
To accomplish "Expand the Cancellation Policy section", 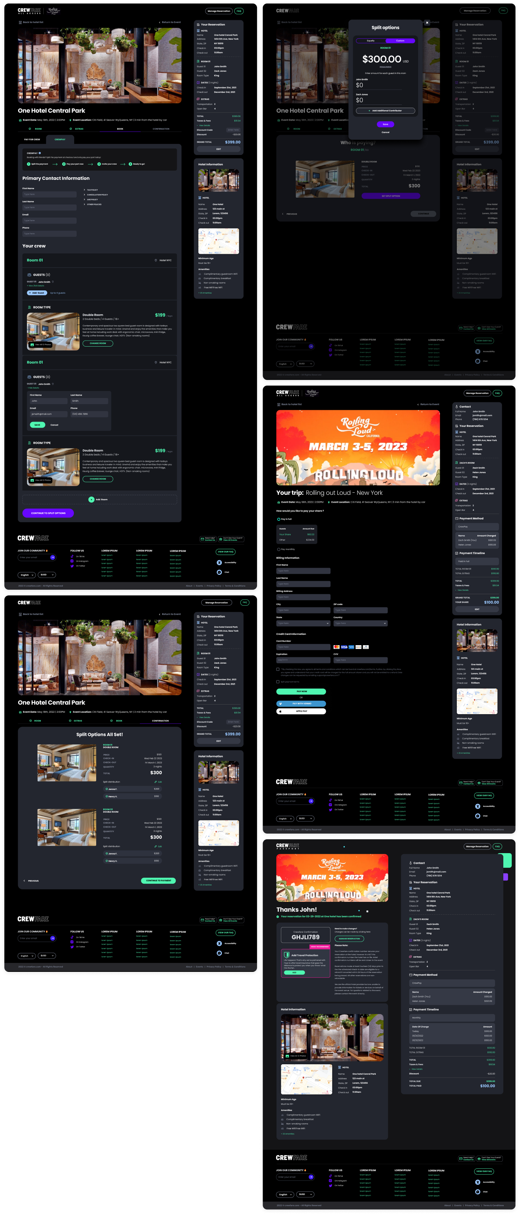I will [x=95, y=194].
